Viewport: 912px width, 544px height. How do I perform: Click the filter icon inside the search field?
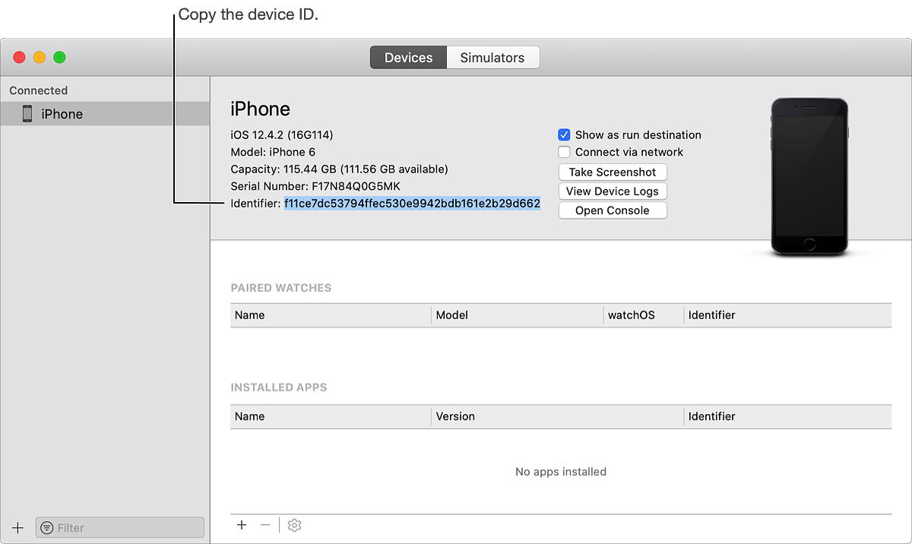pos(47,527)
